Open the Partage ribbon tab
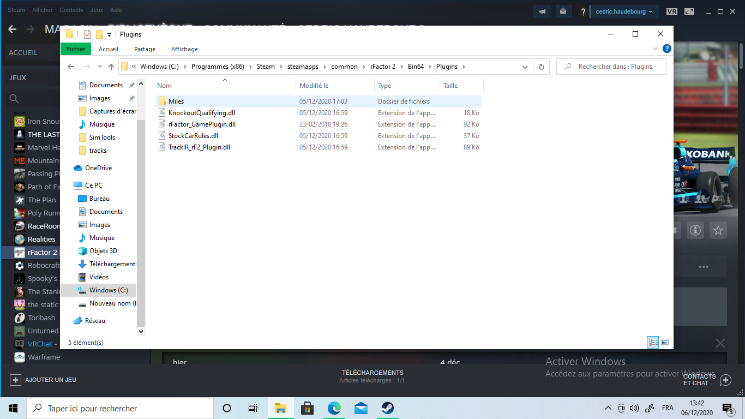Image resolution: width=745 pixels, height=419 pixels. pyautogui.click(x=145, y=49)
